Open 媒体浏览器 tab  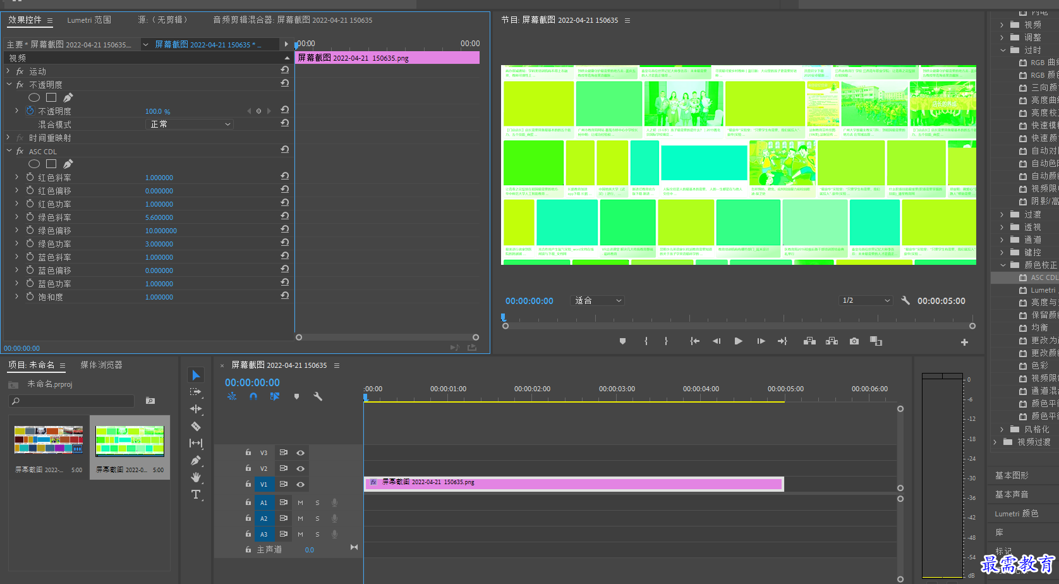click(101, 365)
